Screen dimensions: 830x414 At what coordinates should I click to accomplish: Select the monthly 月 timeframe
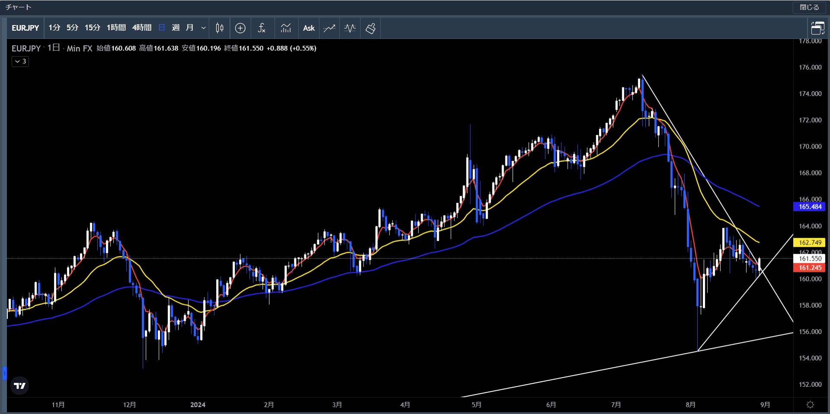[189, 28]
